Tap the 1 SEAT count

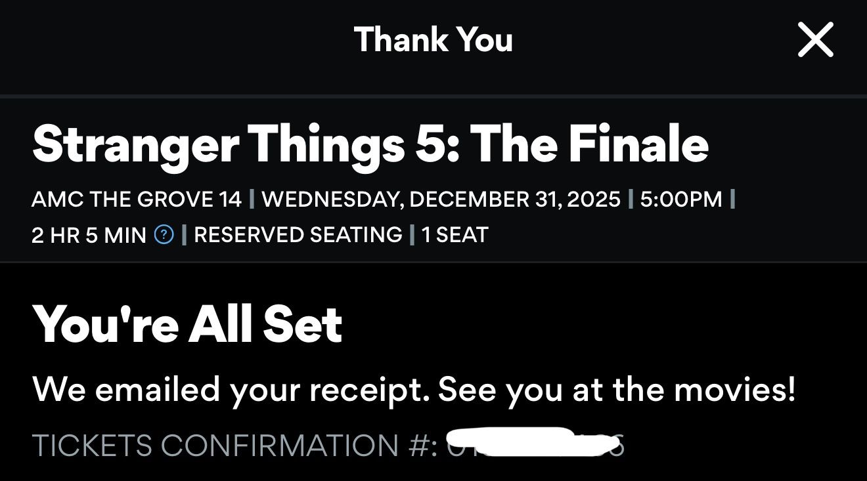[x=455, y=234]
